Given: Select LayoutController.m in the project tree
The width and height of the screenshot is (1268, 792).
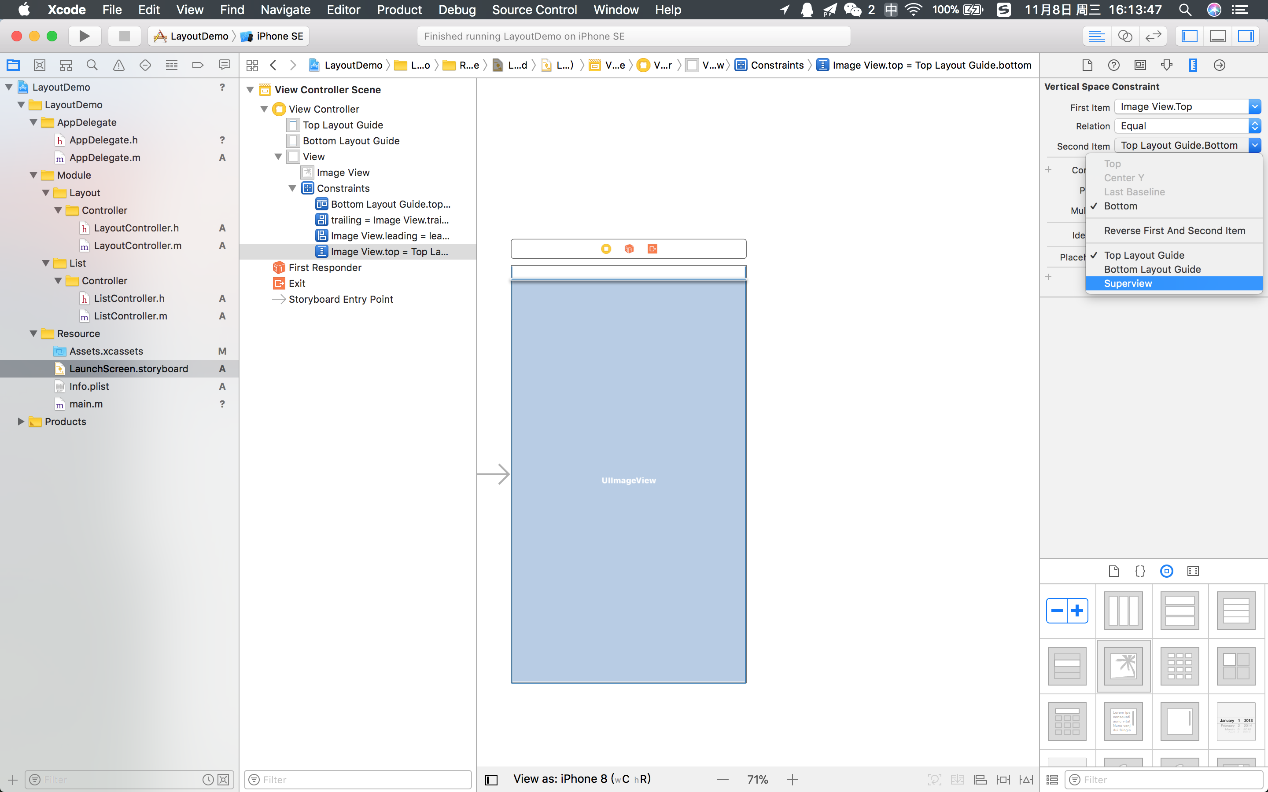Looking at the screenshot, I should pos(137,246).
